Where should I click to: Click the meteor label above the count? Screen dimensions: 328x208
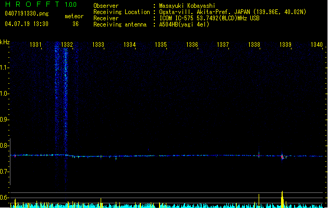74,16
